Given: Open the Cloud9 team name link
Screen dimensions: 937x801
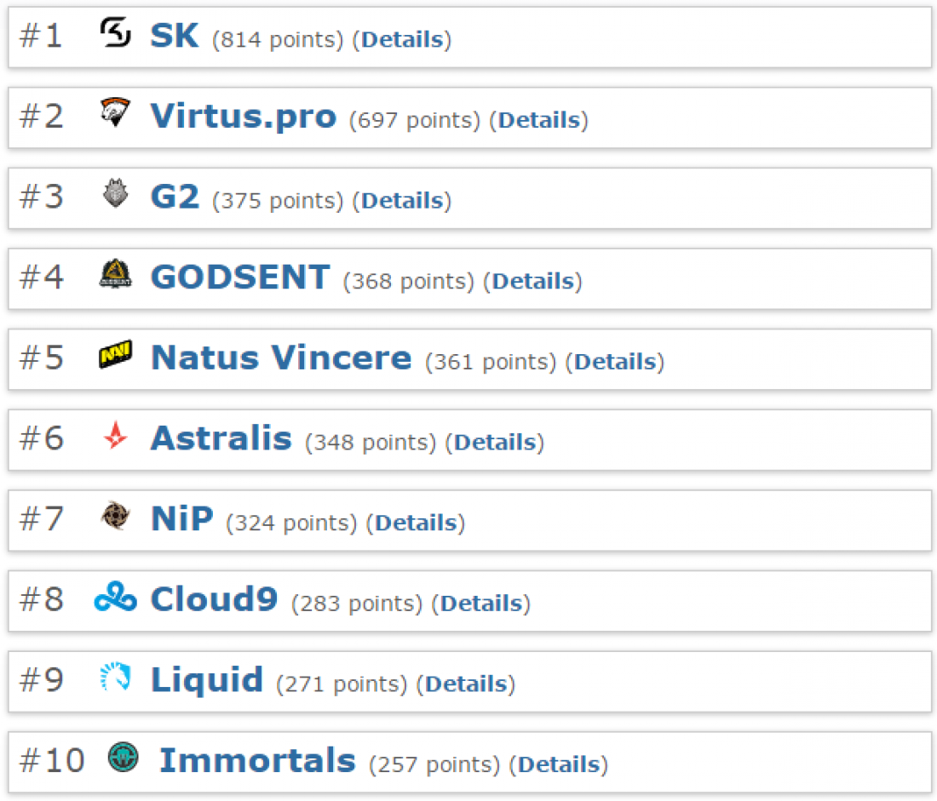Looking at the screenshot, I should click(214, 599).
